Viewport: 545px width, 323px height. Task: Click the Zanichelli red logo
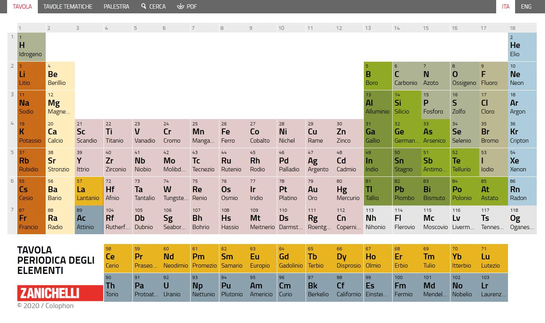60,293
